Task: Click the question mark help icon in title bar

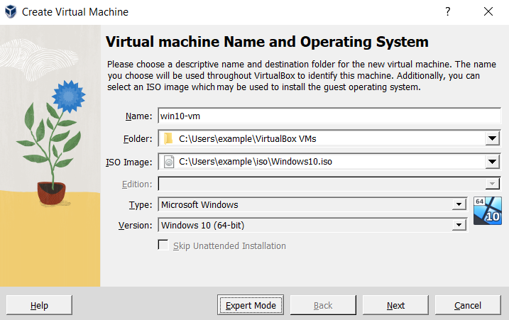Action: click(447, 12)
